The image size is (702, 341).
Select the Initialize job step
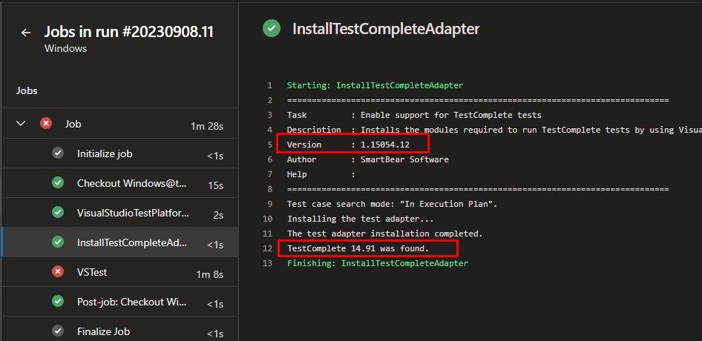(x=105, y=153)
